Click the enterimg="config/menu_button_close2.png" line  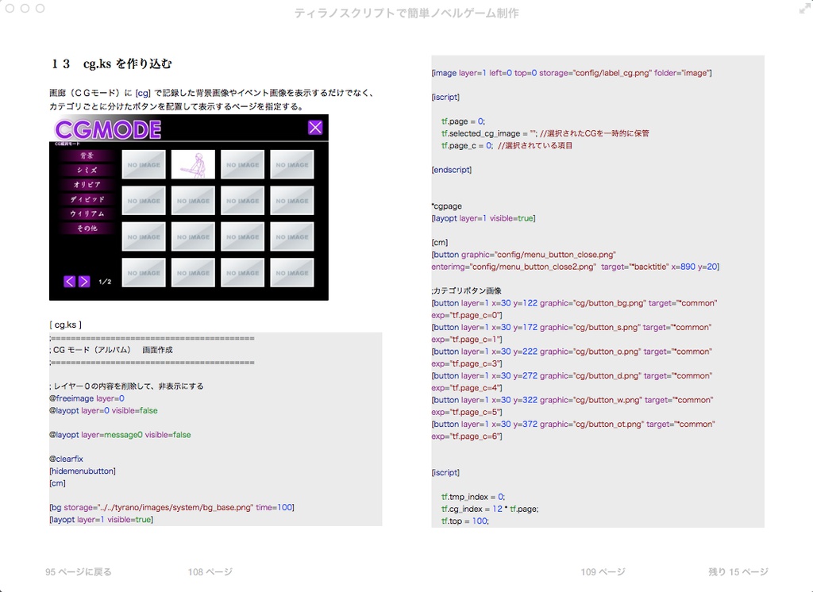576,267
